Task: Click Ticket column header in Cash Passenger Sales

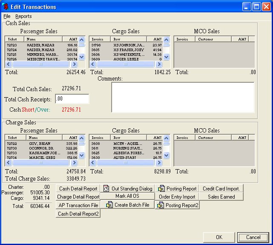Action: (14, 39)
